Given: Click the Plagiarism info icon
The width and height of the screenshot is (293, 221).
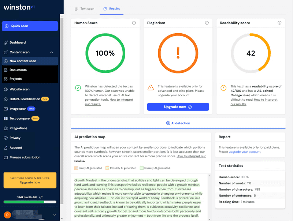Looking at the screenshot, I should coord(207,23).
